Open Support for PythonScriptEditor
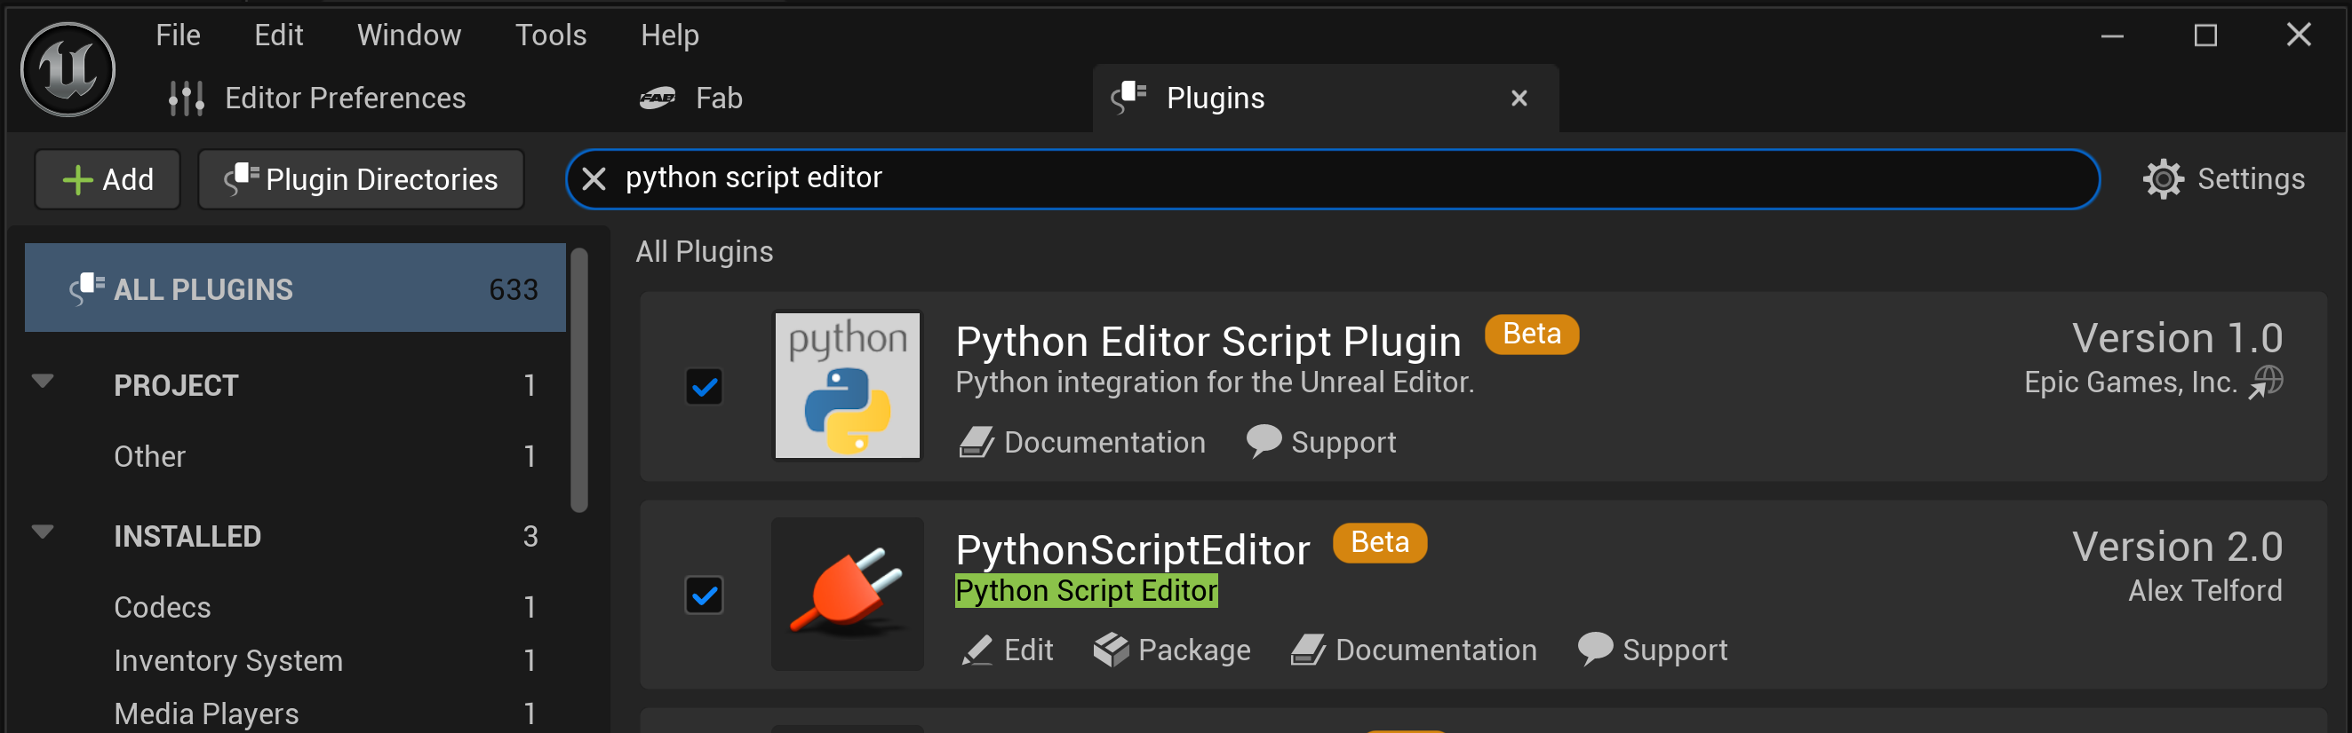Viewport: 2352px width, 733px height. (x=1653, y=651)
